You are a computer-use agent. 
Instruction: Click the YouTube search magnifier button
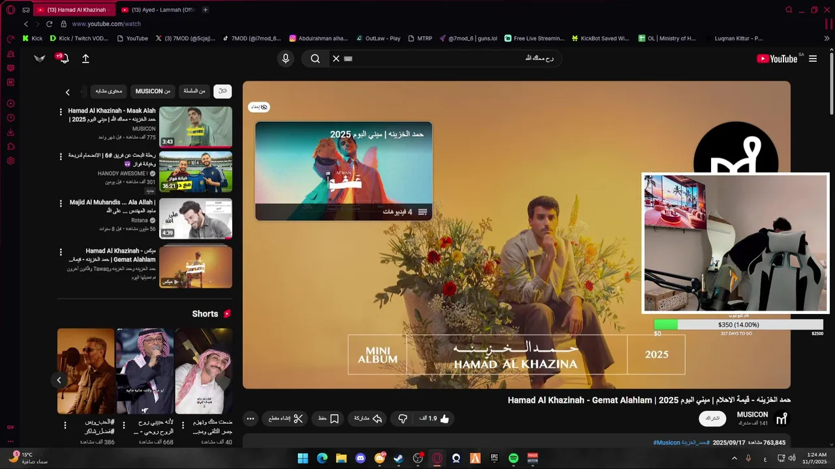(x=315, y=59)
